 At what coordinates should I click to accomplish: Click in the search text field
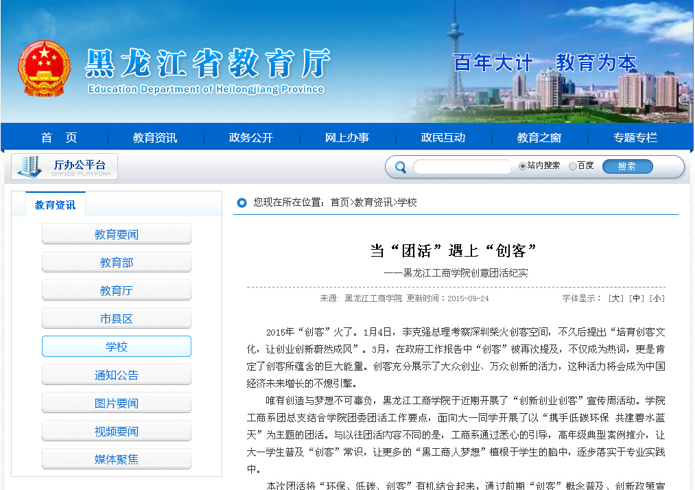(x=461, y=167)
